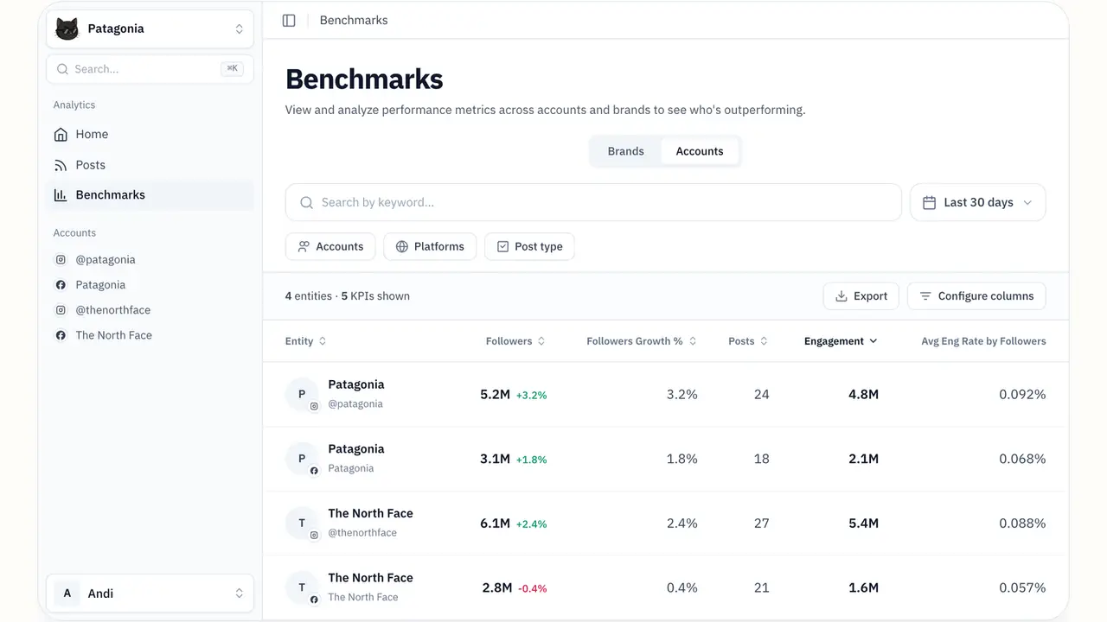The height and width of the screenshot is (622, 1107).
Task: Click the 6.1M followers value
Action: [496, 523]
